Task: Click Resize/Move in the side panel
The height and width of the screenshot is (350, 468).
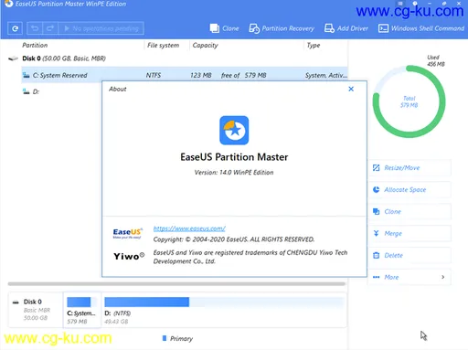Action: [409, 168]
